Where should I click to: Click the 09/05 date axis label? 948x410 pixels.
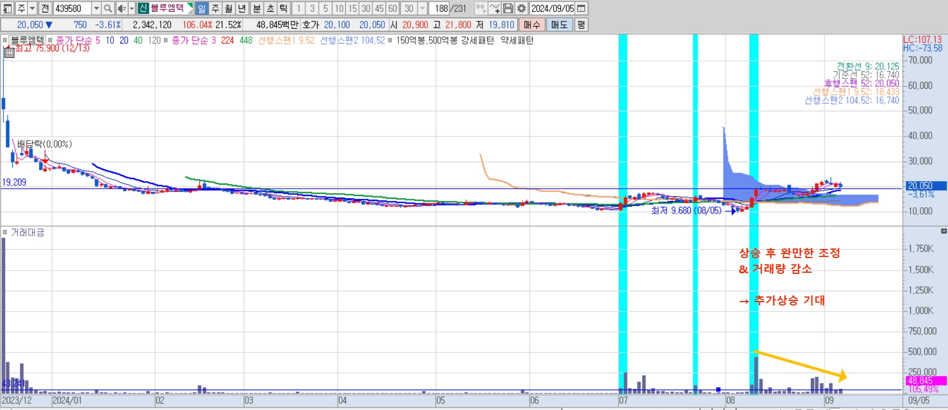919,400
